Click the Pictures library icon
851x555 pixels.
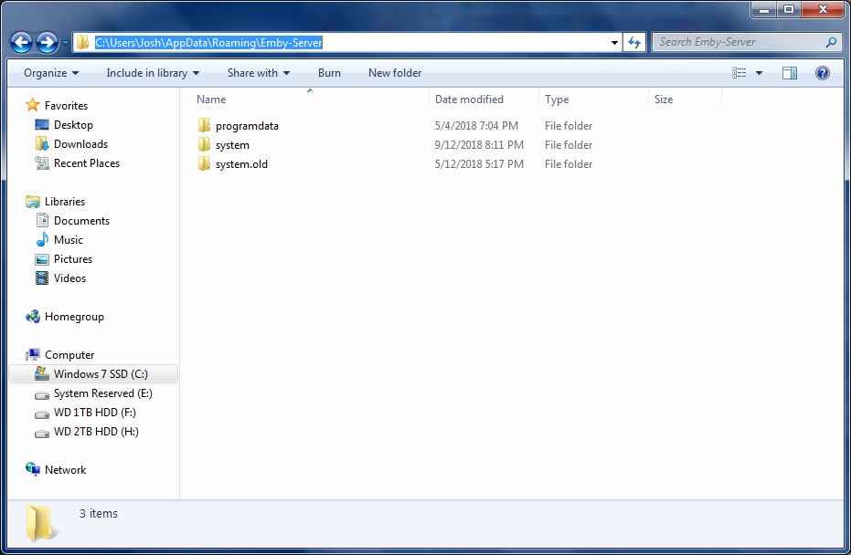pos(42,259)
